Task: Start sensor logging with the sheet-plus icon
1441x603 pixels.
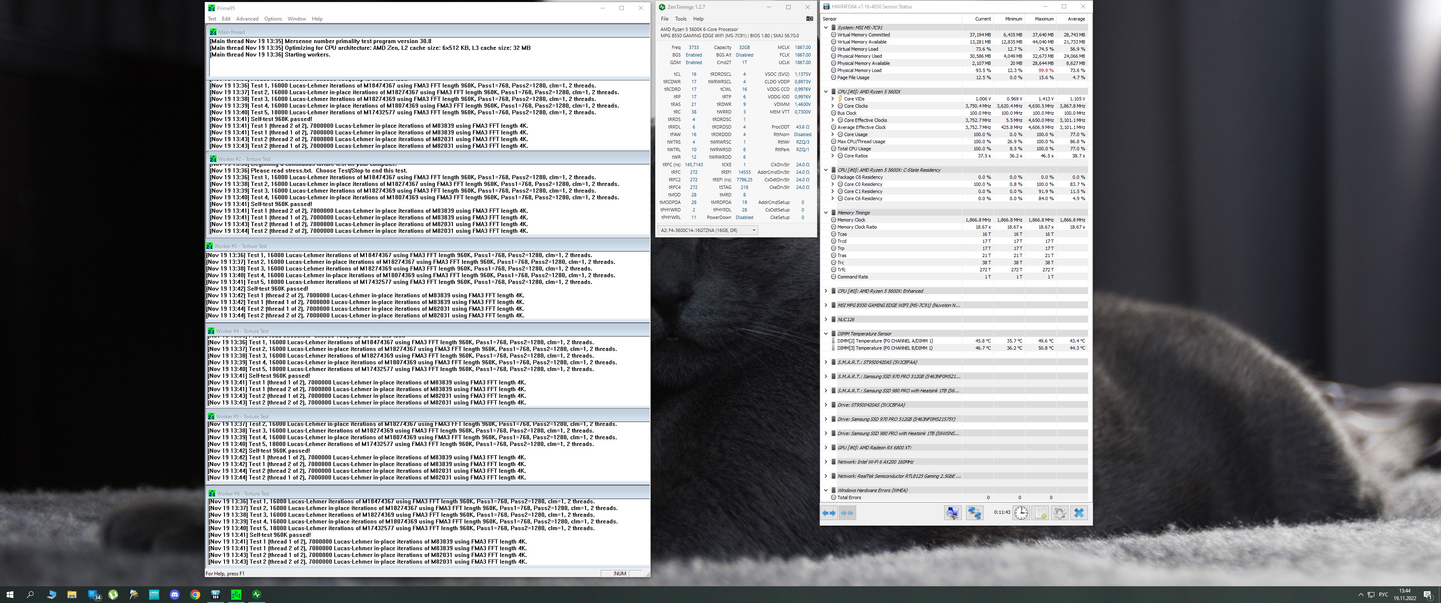Action: (1041, 513)
